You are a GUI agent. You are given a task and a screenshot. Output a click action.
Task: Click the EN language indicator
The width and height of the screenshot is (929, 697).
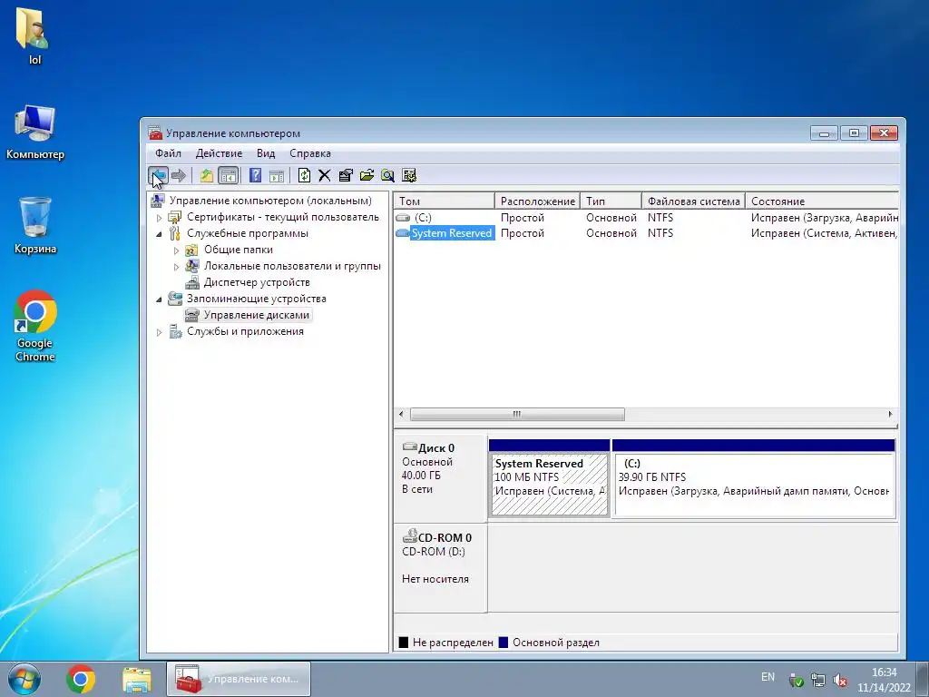coord(768,677)
